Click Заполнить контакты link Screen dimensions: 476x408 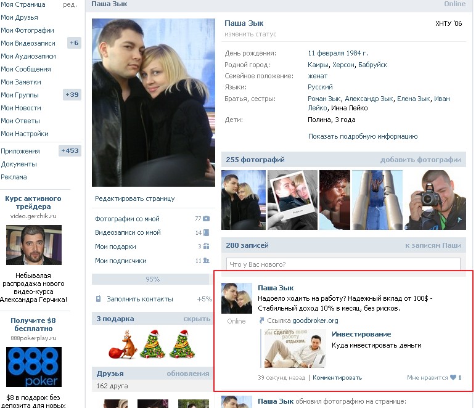pyautogui.click(x=140, y=299)
